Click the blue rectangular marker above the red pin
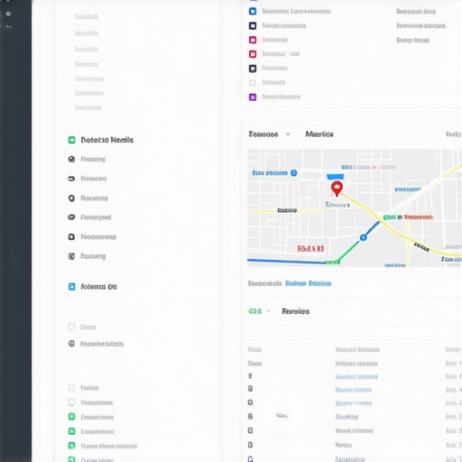 [x=335, y=177]
